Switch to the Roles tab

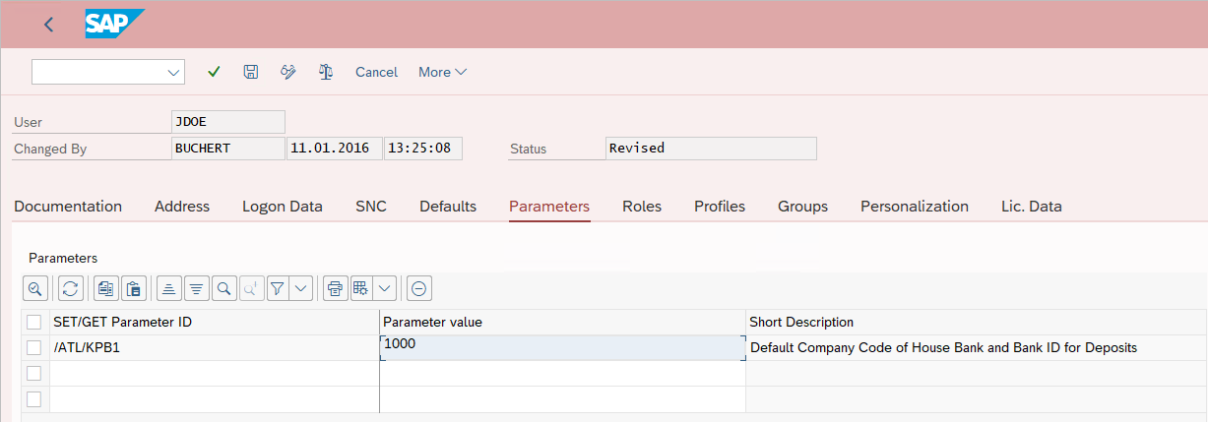(642, 207)
